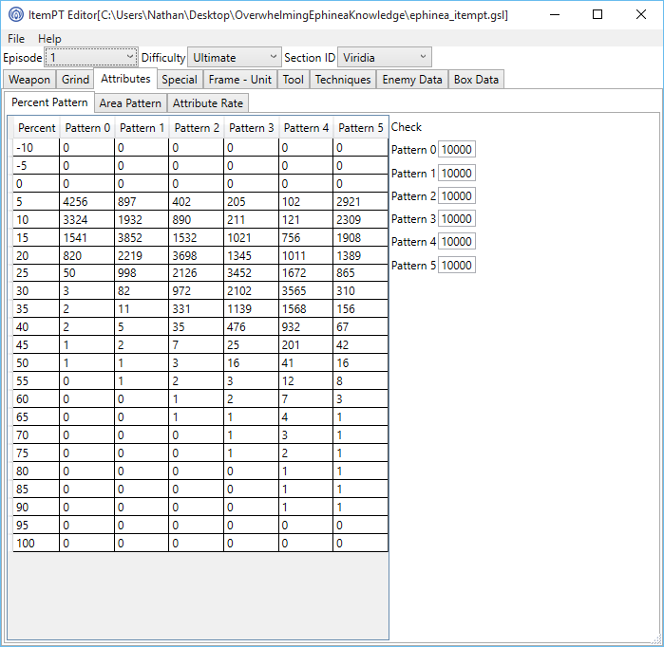Viewport: 664px width, 647px height.
Task: Select cell with value 1932
Action: coord(142,220)
